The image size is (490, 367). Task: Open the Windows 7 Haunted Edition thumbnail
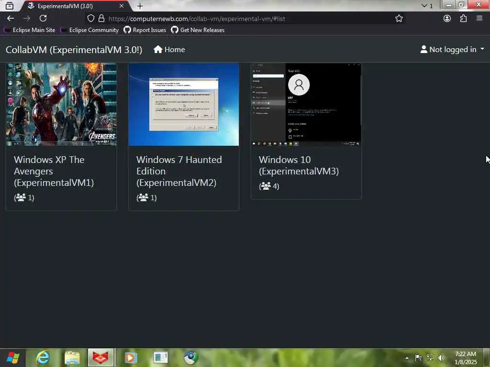(x=184, y=105)
